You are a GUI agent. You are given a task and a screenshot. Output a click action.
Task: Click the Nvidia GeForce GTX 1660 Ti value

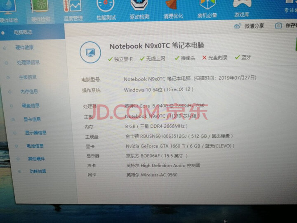point(180,146)
